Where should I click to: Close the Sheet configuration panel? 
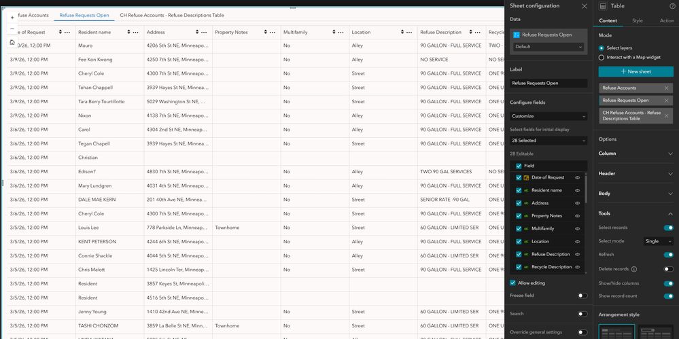(x=584, y=6)
